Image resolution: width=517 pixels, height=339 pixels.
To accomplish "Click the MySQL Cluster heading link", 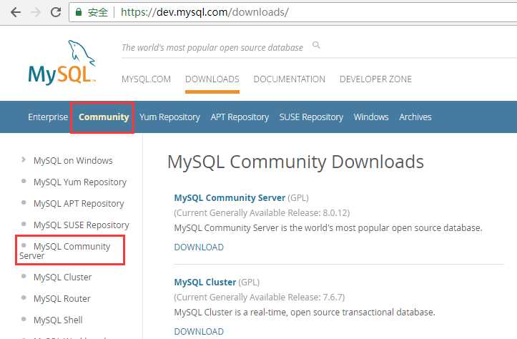I will 205,282.
